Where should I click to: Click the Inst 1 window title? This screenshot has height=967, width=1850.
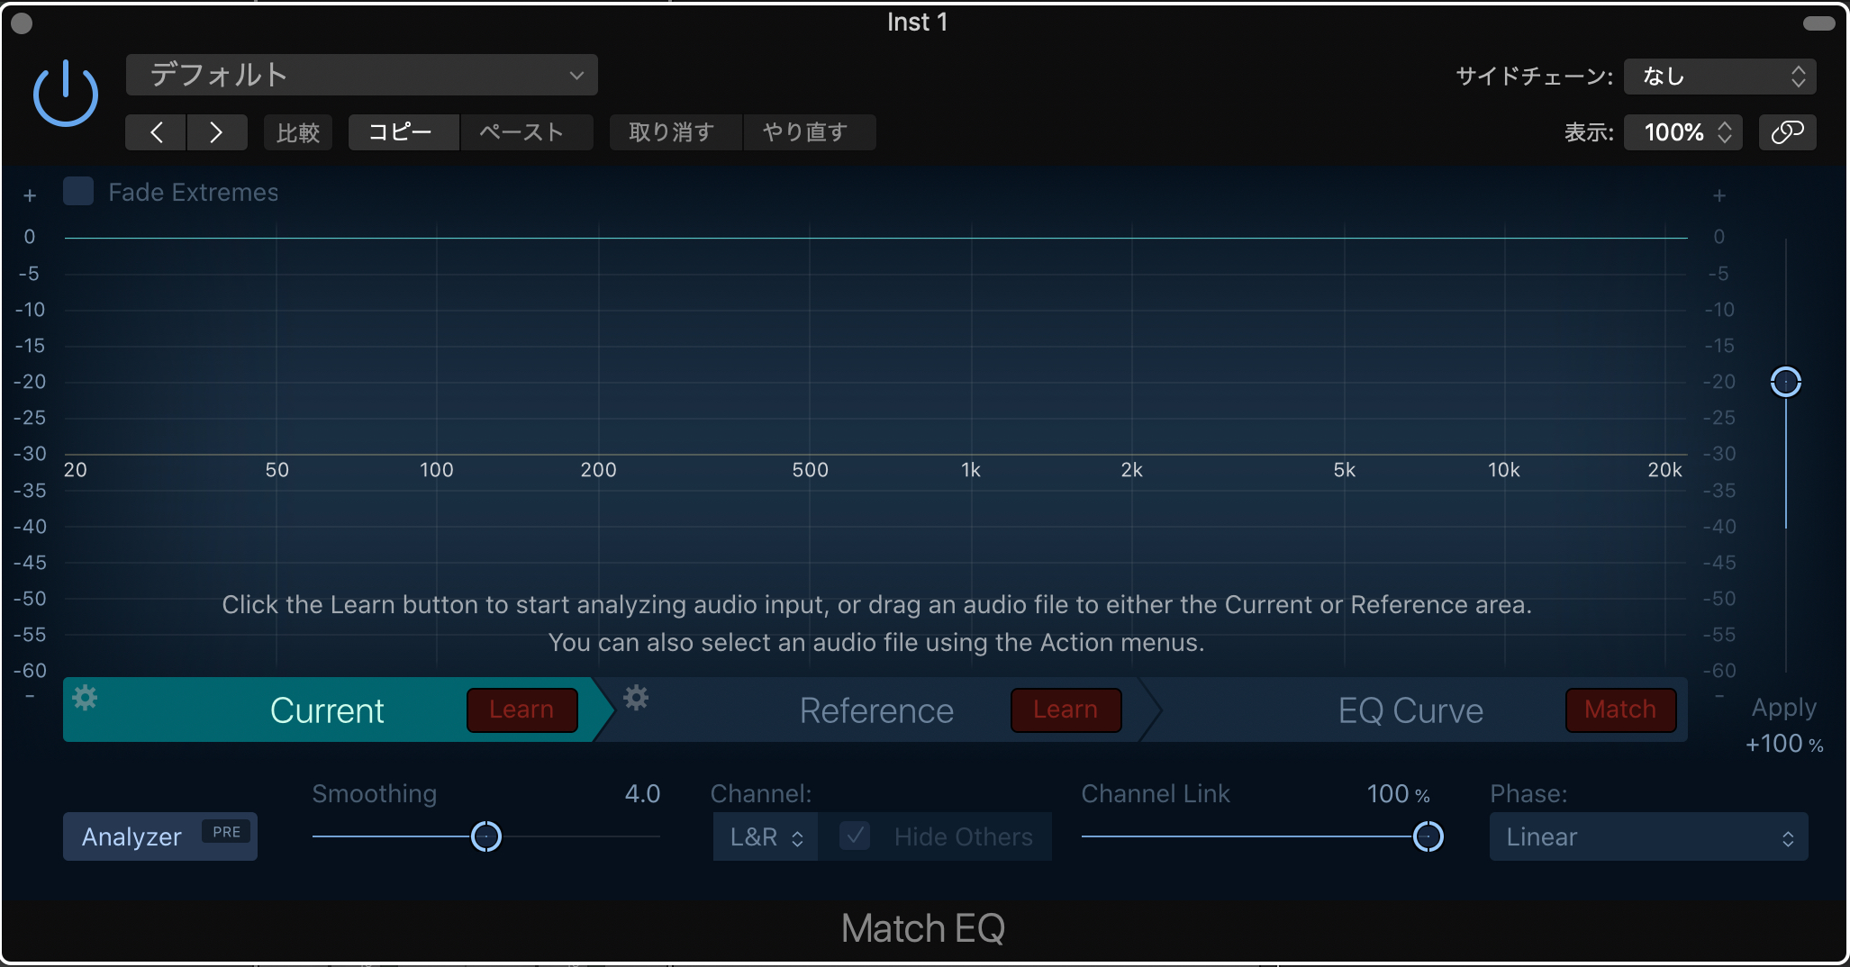point(917,23)
